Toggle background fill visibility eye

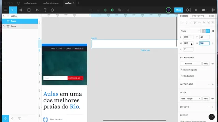[213, 64]
